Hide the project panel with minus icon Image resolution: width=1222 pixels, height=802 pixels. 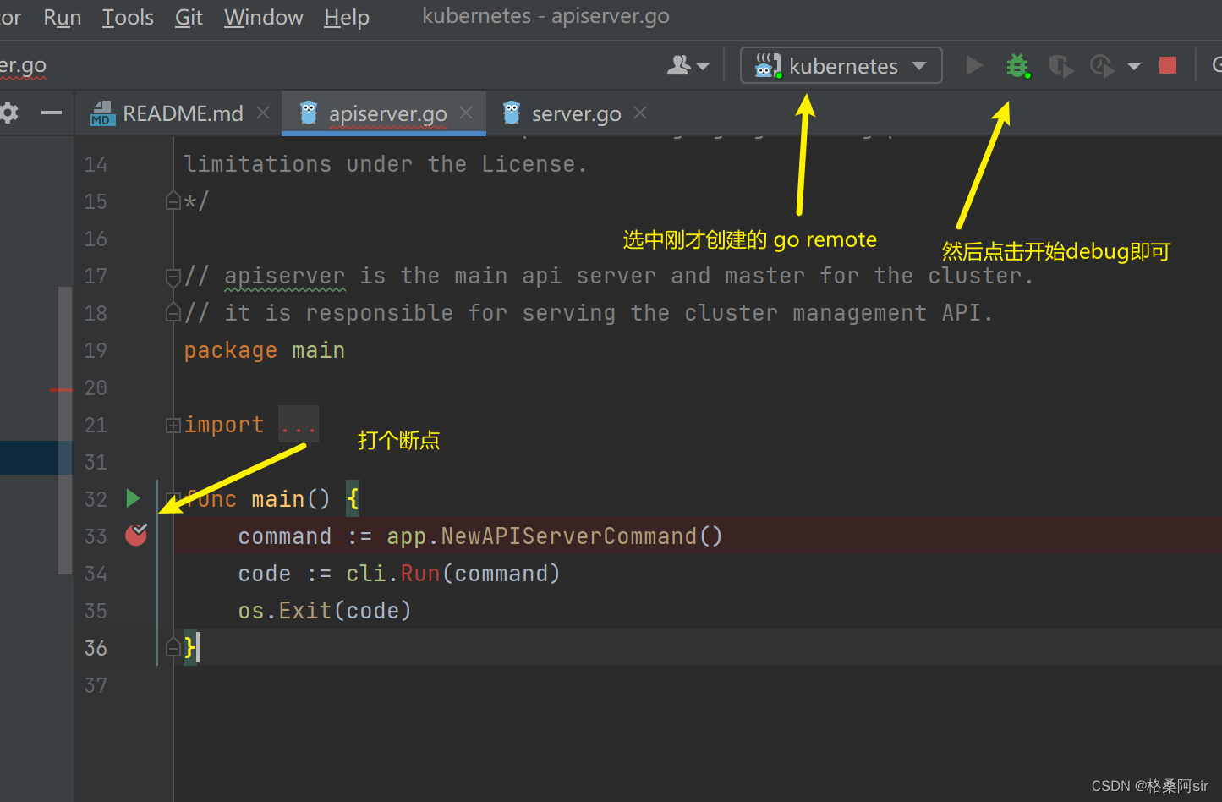point(52,113)
